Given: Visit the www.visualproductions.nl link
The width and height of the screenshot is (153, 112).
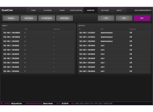Looking at the screenshot, I should (x=143, y=10).
